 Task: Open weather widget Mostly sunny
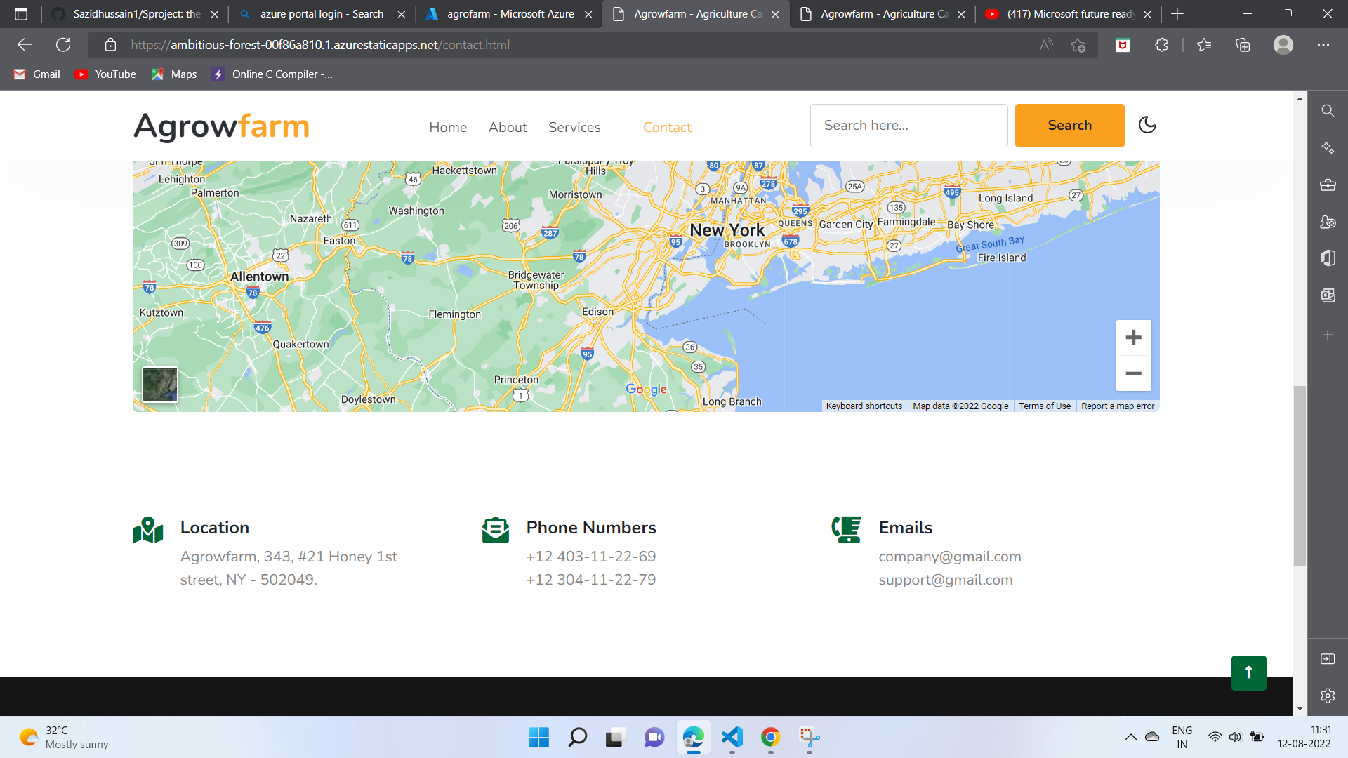click(x=65, y=737)
